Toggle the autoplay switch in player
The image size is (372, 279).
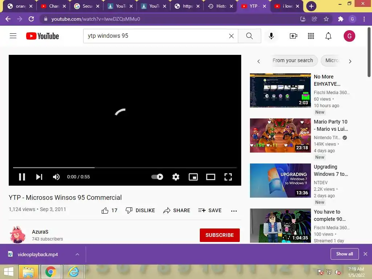click(x=157, y=177)
